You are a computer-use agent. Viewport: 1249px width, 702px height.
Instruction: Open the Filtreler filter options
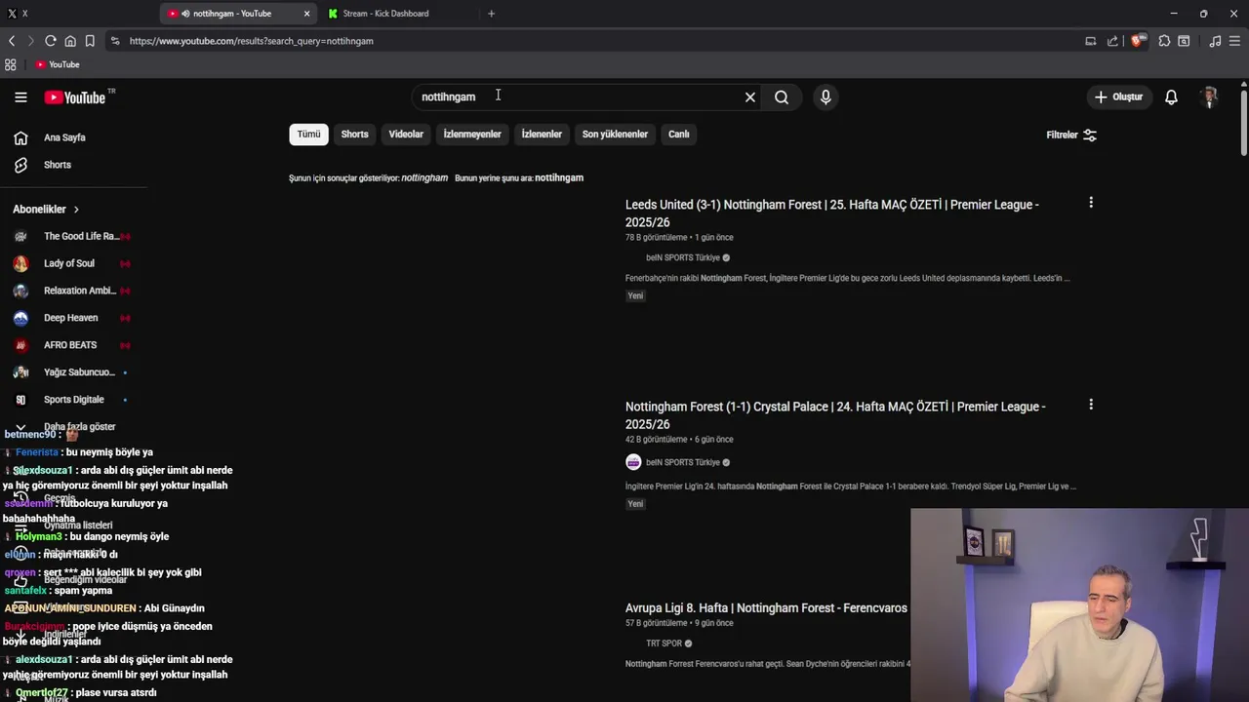[1071, 135]
